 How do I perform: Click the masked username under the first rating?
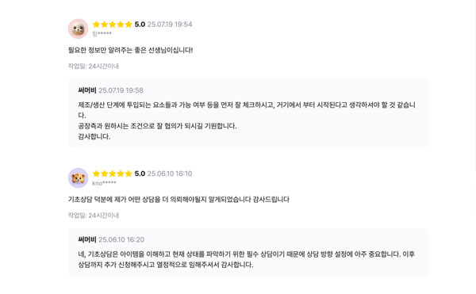[102, 33]
